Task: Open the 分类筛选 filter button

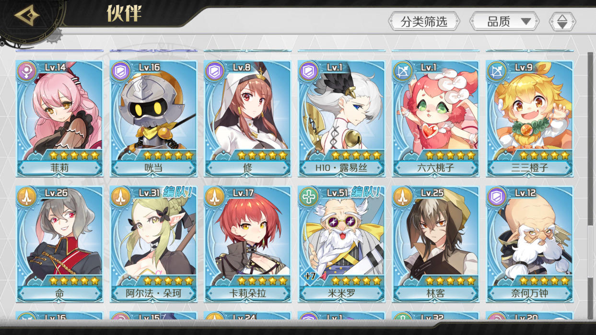Action: click(424, 22)
